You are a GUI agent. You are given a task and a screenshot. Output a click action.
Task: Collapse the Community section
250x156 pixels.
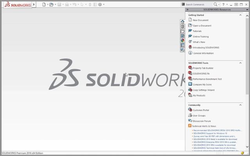tap(241, 105)
